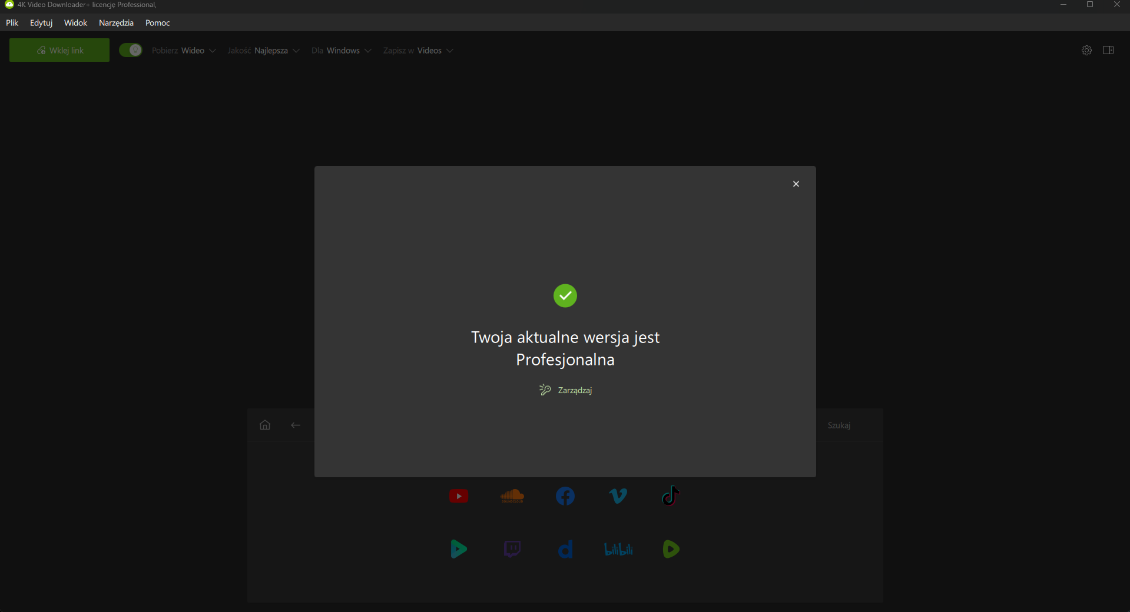
Task: Open the Pobierz Wideo dropdown
Action: [x=184, y=51]
